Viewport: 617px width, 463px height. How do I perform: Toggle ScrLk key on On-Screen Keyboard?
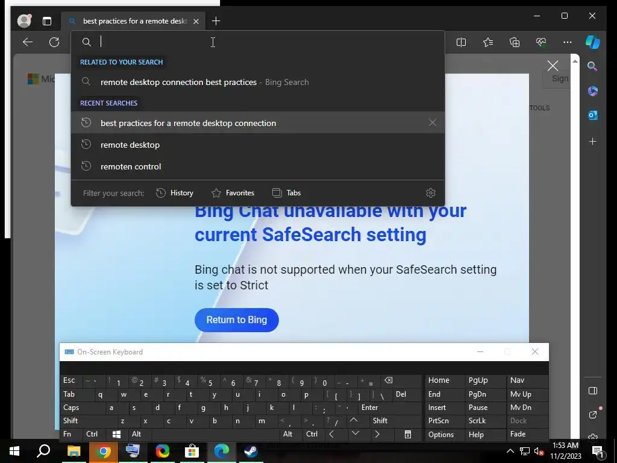click(485, 421)
